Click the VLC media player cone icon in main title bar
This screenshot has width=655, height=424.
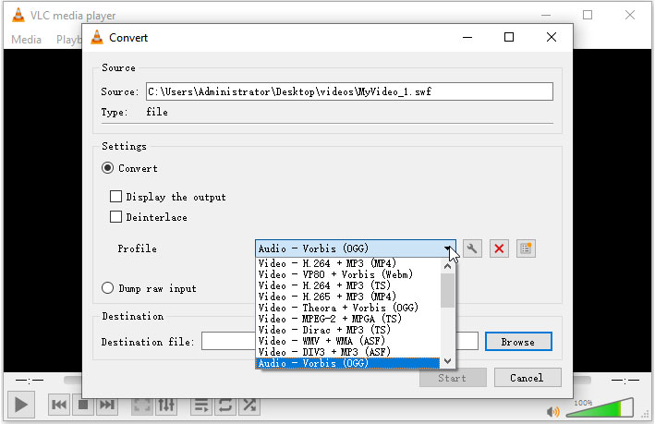click(18, 15)
